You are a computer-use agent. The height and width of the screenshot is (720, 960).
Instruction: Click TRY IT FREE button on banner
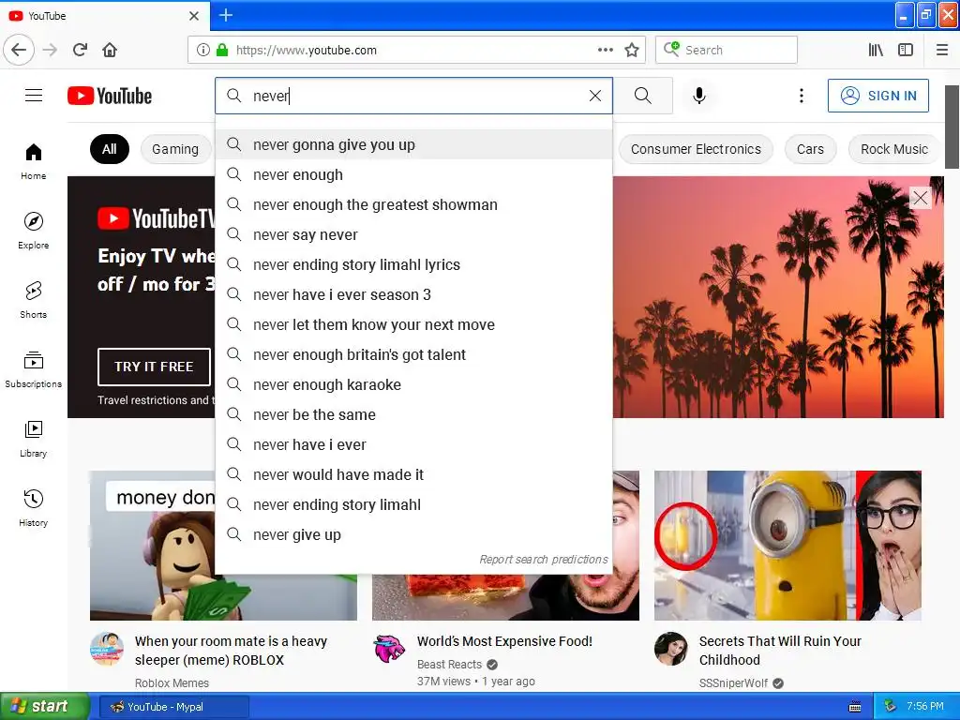pyautogui.click(x=154, y=367)
